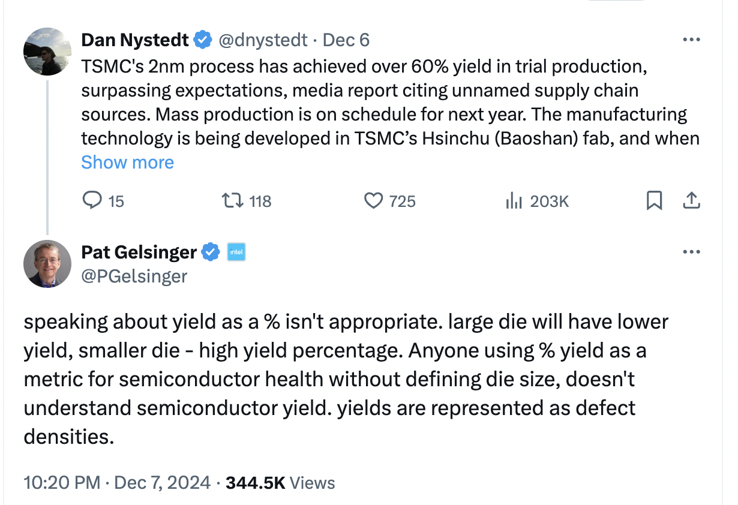Open more options for Dan Nystedt's tweet
The width and height of the screenshot is (738, 505).
pyautogui.click(x=691, y=40)
